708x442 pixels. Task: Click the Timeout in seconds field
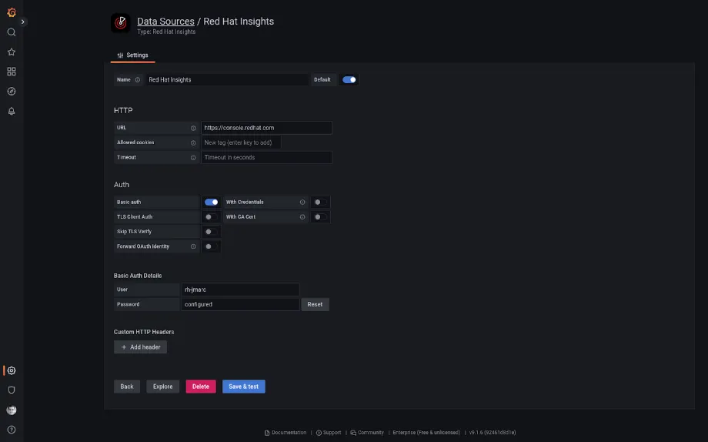pyautogui.click(x=266, y=158)
